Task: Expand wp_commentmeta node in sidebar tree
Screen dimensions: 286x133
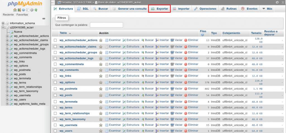Action: click(7, 53)
